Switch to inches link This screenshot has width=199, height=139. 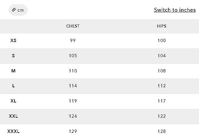(174, 10)
